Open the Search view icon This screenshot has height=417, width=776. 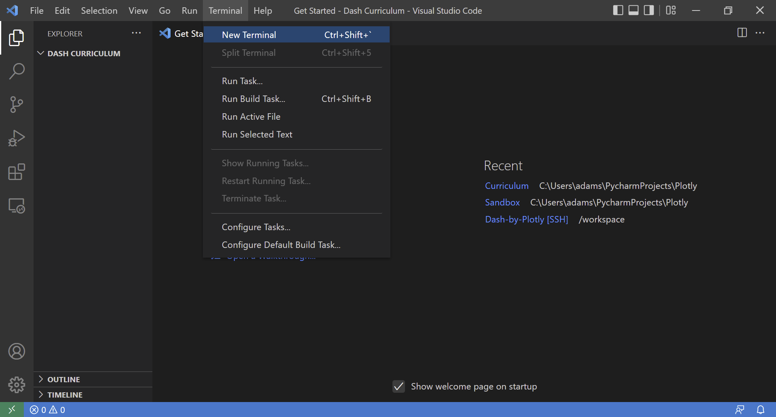pos(17,71)
